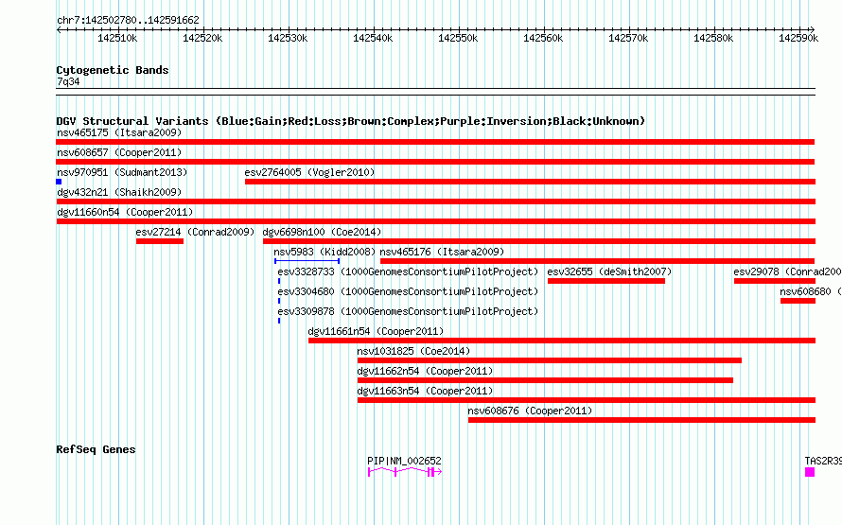Select the magenta TAS2R39 gene block
Image resolution: width=842 pixels, height=525 pixels.
(810, 472)
